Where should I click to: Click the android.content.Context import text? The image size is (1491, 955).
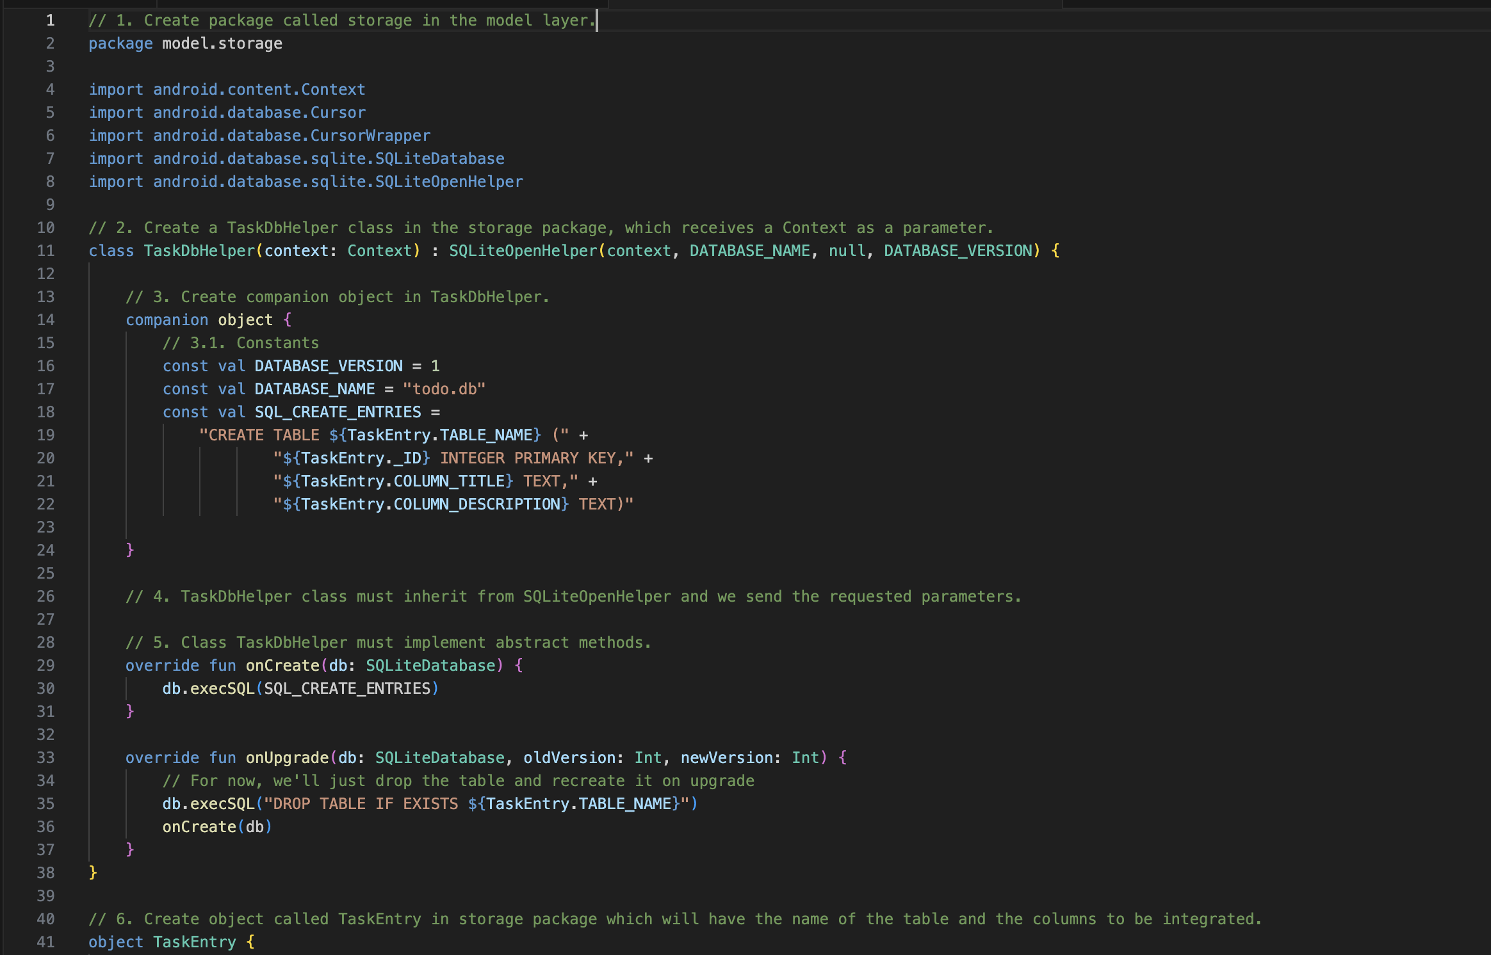259,90
